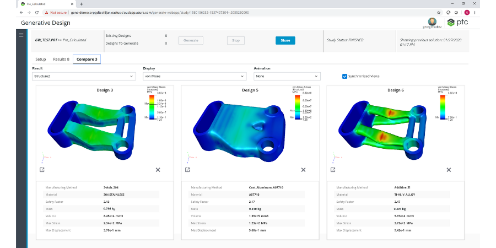Click the user profile avatar

click(433, 21)
